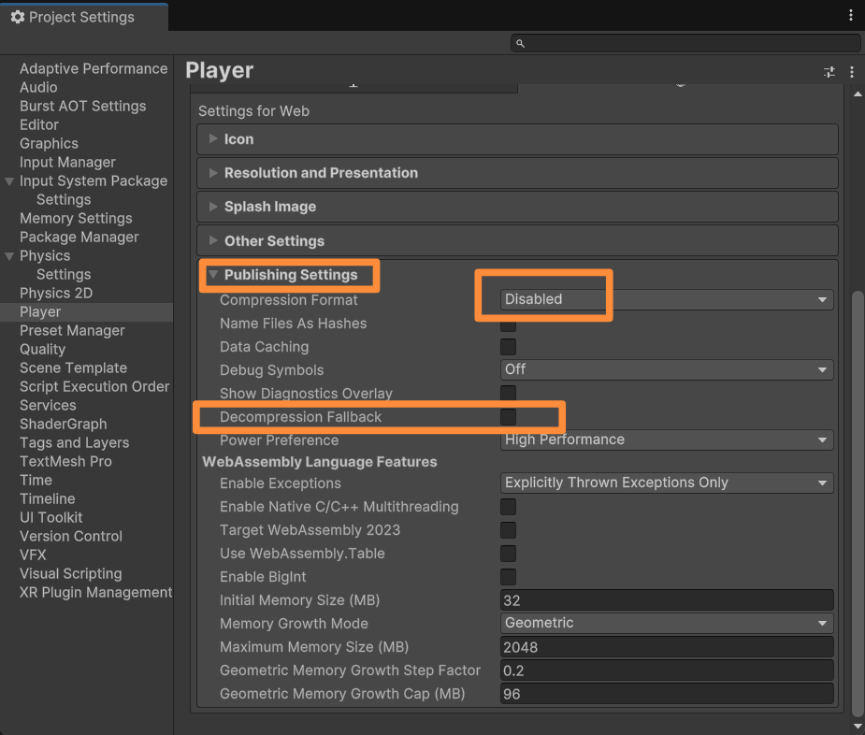Open the Player panel more-options menu

pyautogui.click(x=852, y=72)
